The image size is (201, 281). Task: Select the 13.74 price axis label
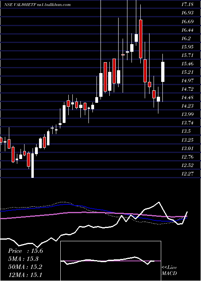[187, 123]
